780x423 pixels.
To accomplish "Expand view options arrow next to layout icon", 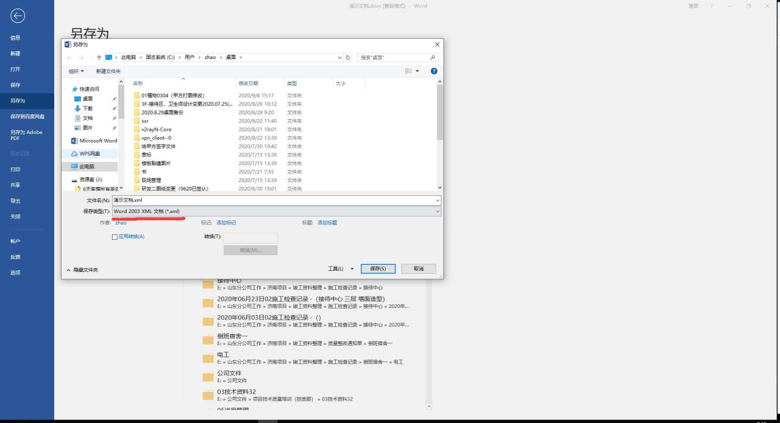I will pos(417,71).
